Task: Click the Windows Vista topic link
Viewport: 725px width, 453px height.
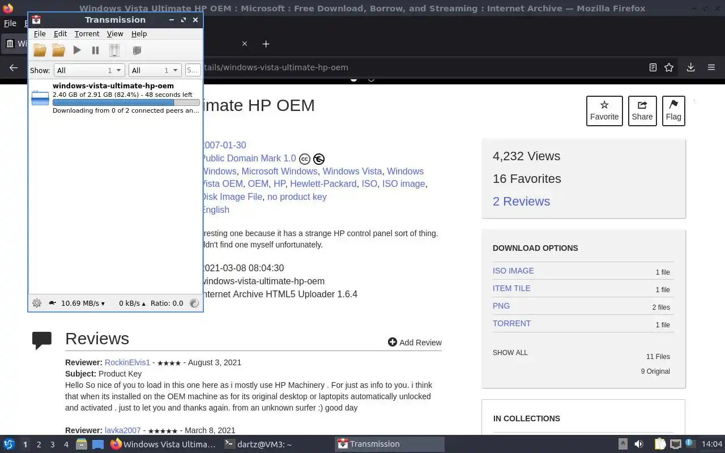Action: (352, 171)
